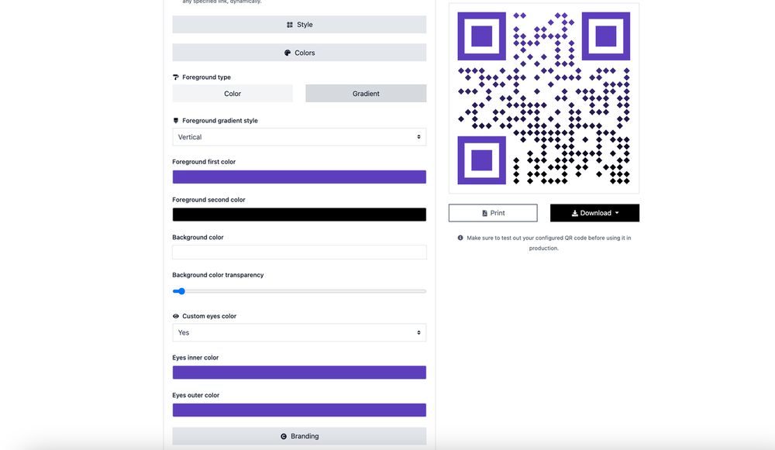
Task: Click the palette icon on Colors header
Action: click(286, 53)
